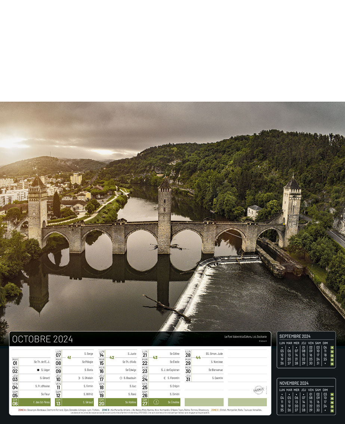Click the NOVEMBRE 2024 mini calendar heading
345x424 pixels.
294,383
